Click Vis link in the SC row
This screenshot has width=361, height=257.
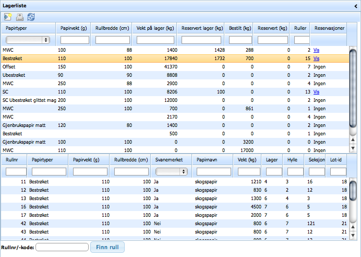click(x=317, y=91)
